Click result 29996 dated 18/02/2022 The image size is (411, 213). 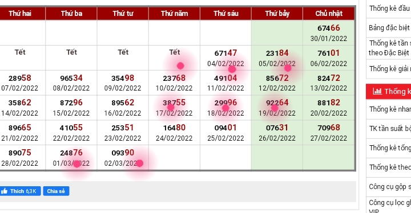click(225, 108)
